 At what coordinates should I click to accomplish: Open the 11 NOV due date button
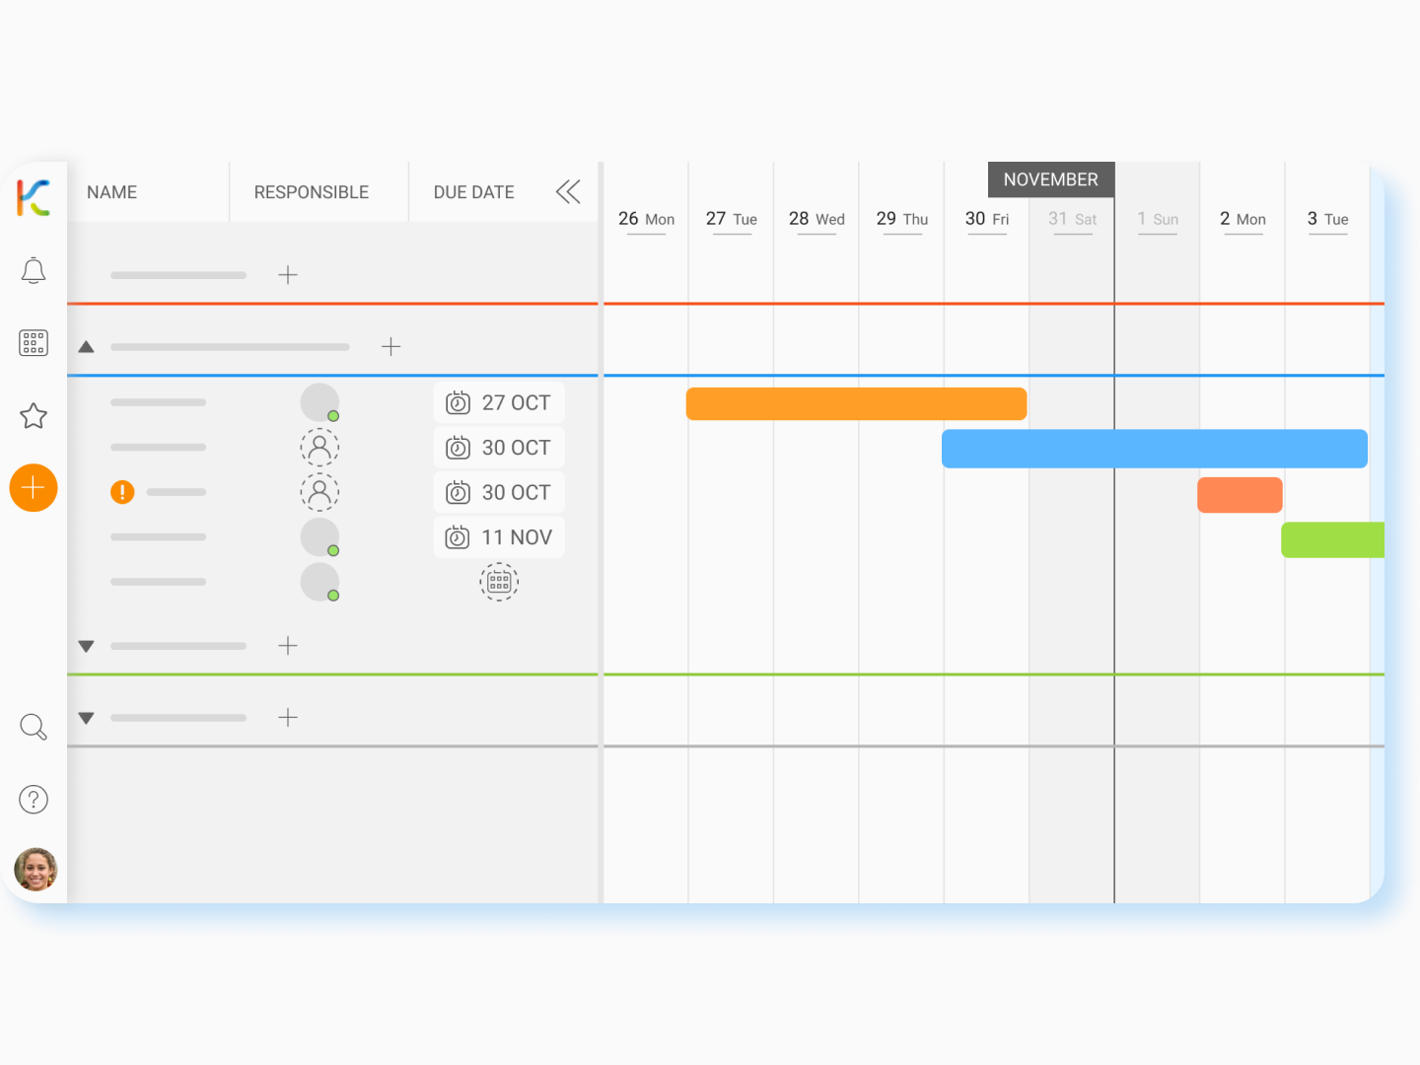click(499, 537)
